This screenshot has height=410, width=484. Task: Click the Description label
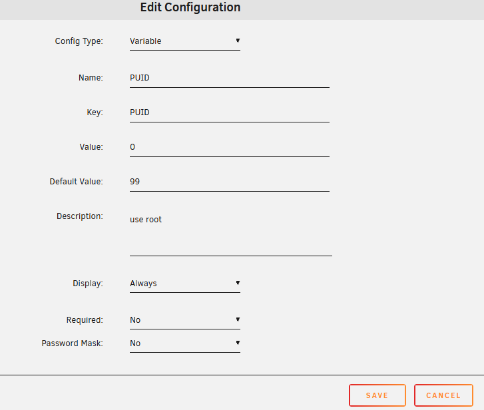coord(80,216)
